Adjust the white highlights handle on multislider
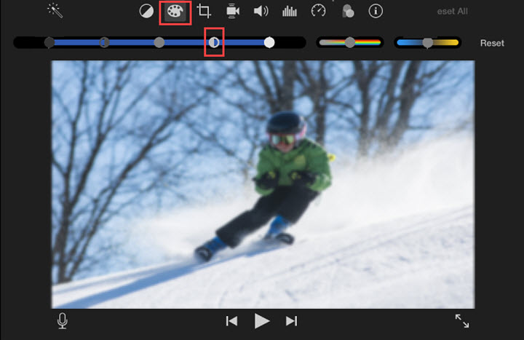This screenshot has height=340, width=524. [x=269, y=42]
